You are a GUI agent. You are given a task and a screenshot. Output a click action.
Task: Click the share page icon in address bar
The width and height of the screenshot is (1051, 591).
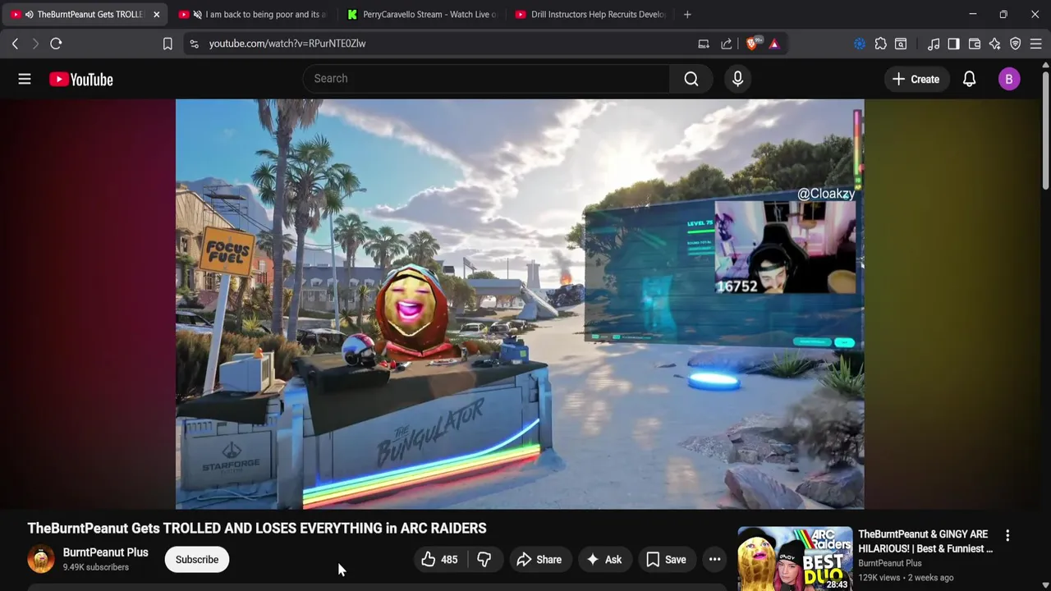coord(727,44)
